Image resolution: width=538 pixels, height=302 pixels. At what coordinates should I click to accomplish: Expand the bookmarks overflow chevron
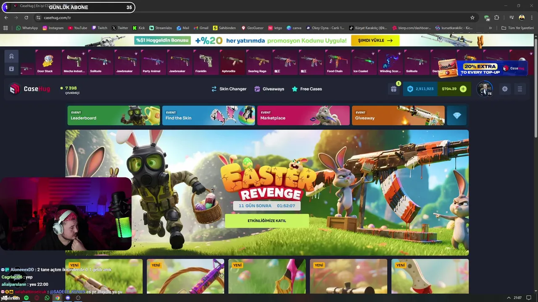(x=490, y=28)
